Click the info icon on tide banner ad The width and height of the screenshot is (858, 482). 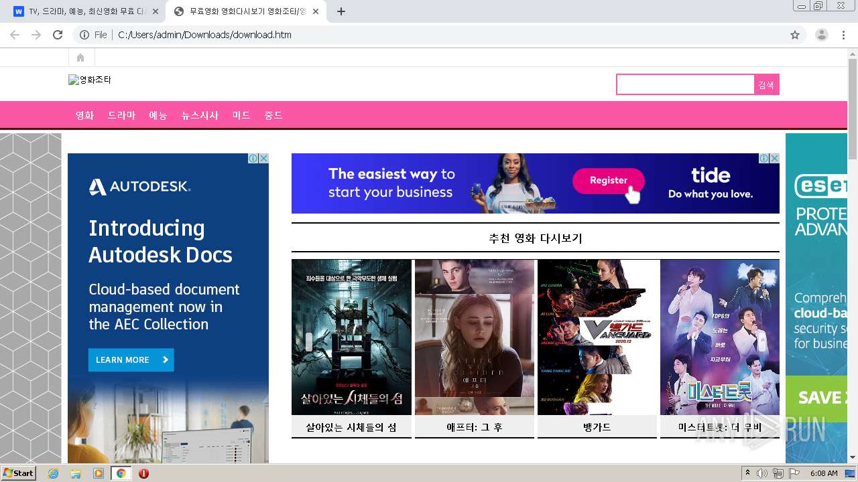[763, 159]
